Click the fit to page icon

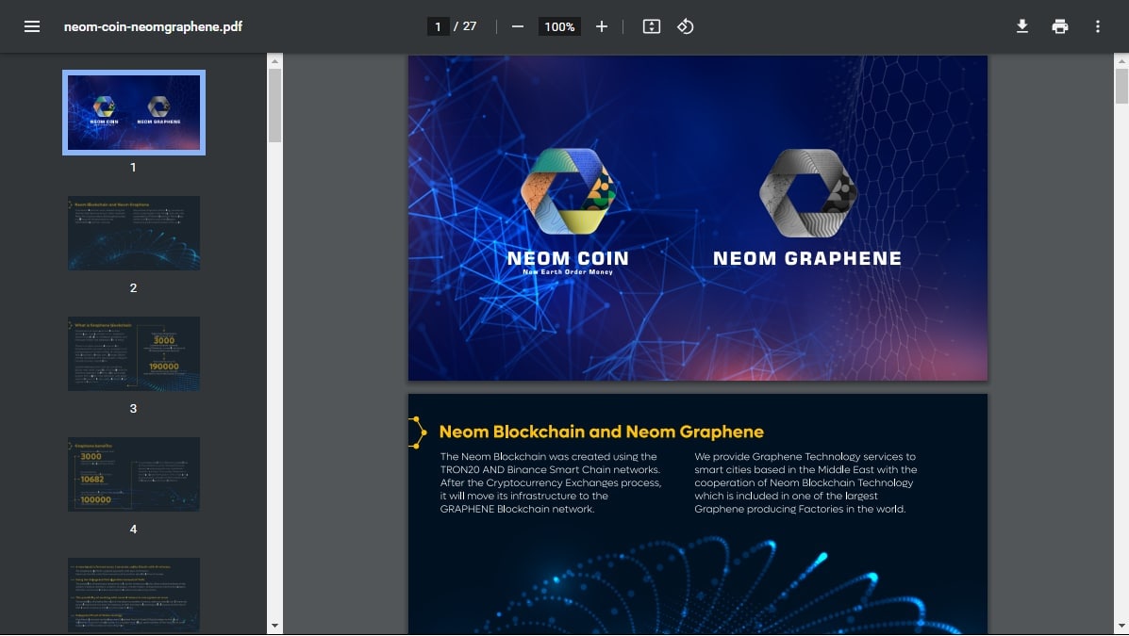(x=652, y=26)
